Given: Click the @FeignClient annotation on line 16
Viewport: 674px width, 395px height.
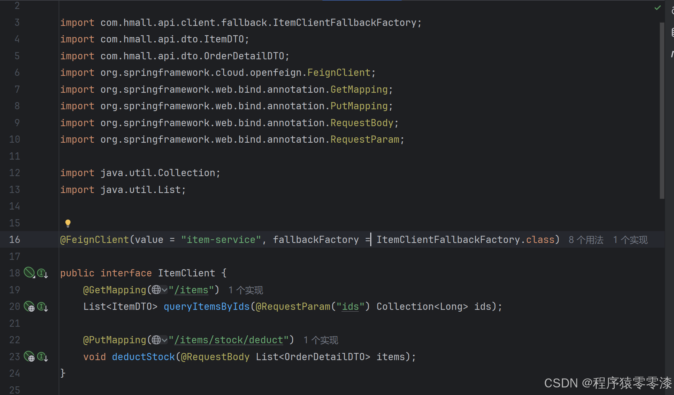Looking at the screenshot, I should (95, 240).
